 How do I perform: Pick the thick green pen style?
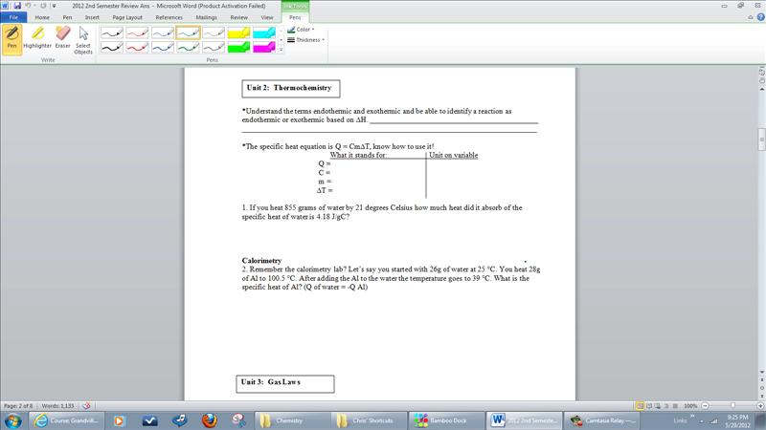pos(188,47)
